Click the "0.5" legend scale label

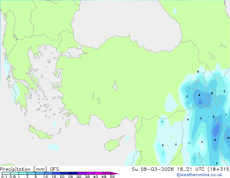[x=13, y=177]
